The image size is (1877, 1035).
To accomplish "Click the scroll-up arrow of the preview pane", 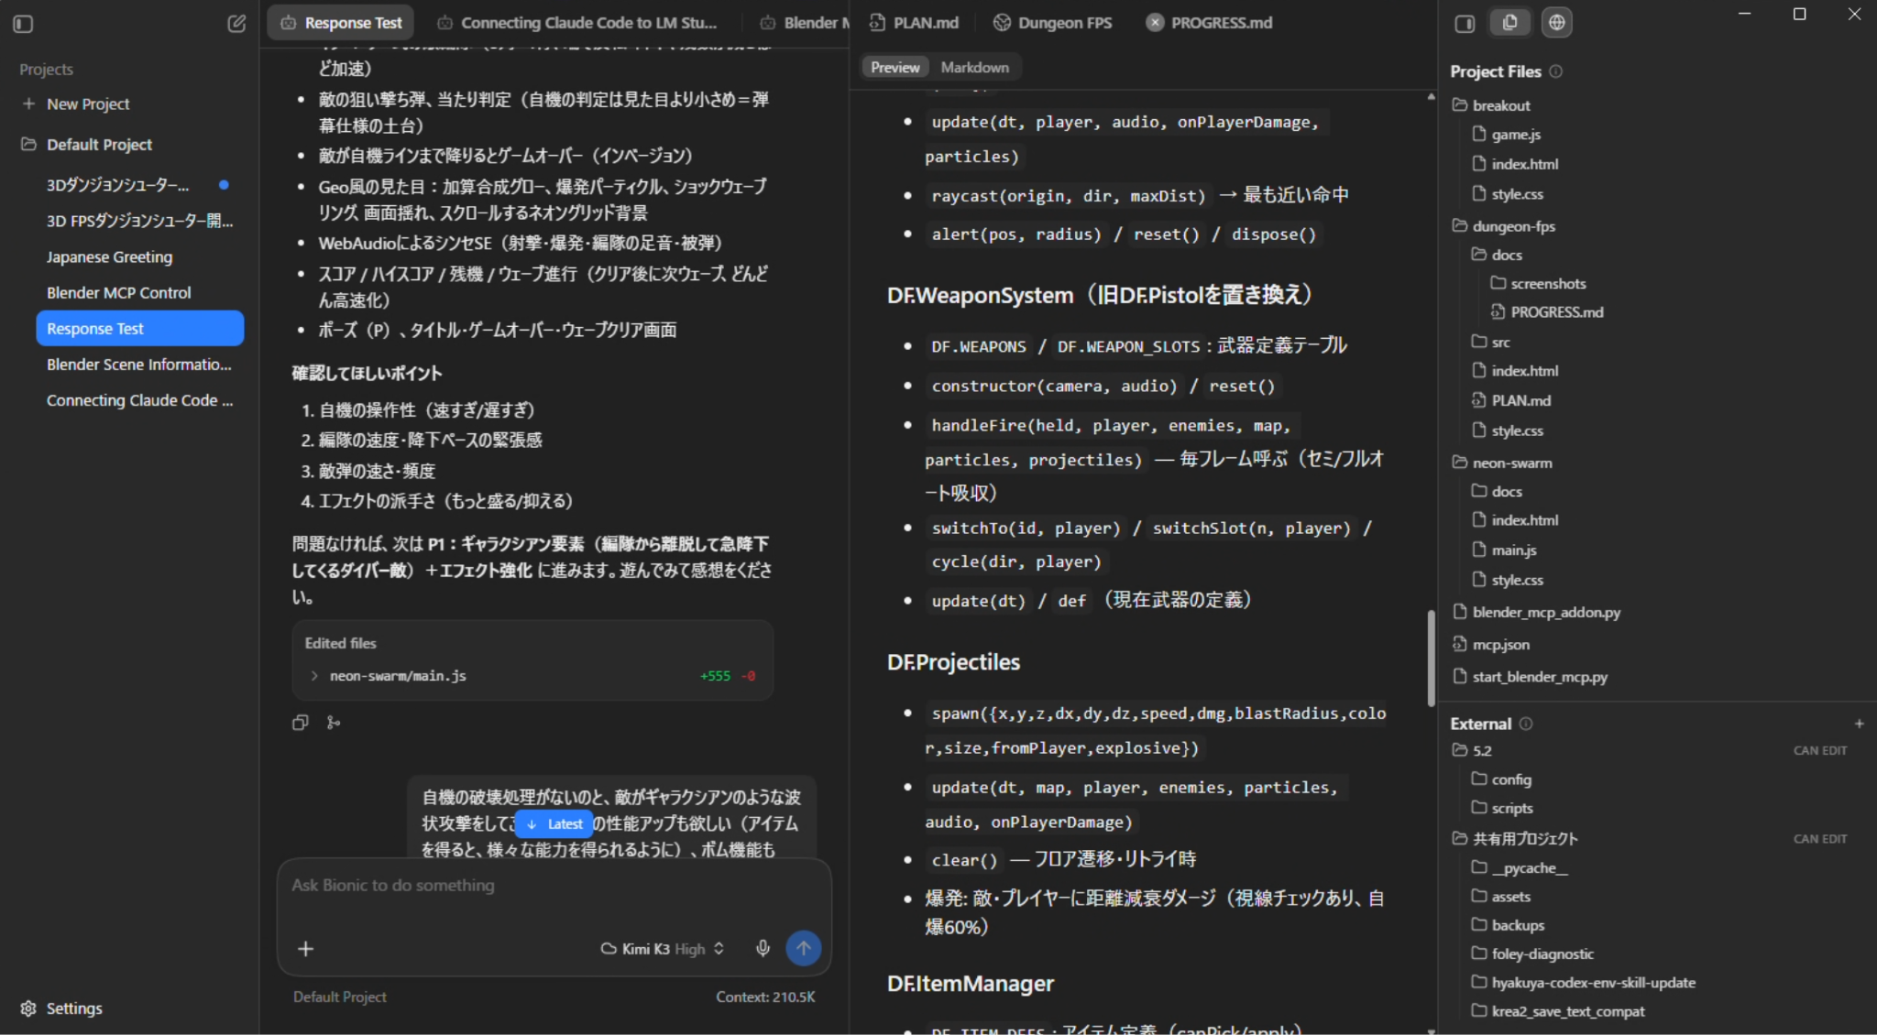I will (1431, 97).
